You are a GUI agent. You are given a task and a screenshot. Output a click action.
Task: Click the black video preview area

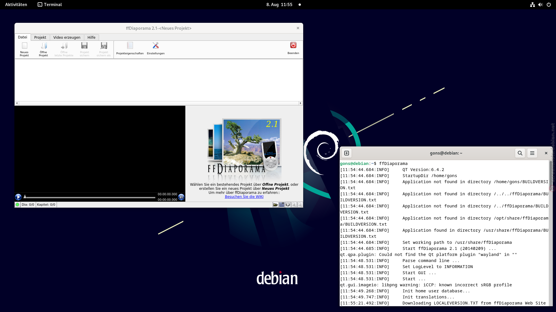[x=100, y=149]
